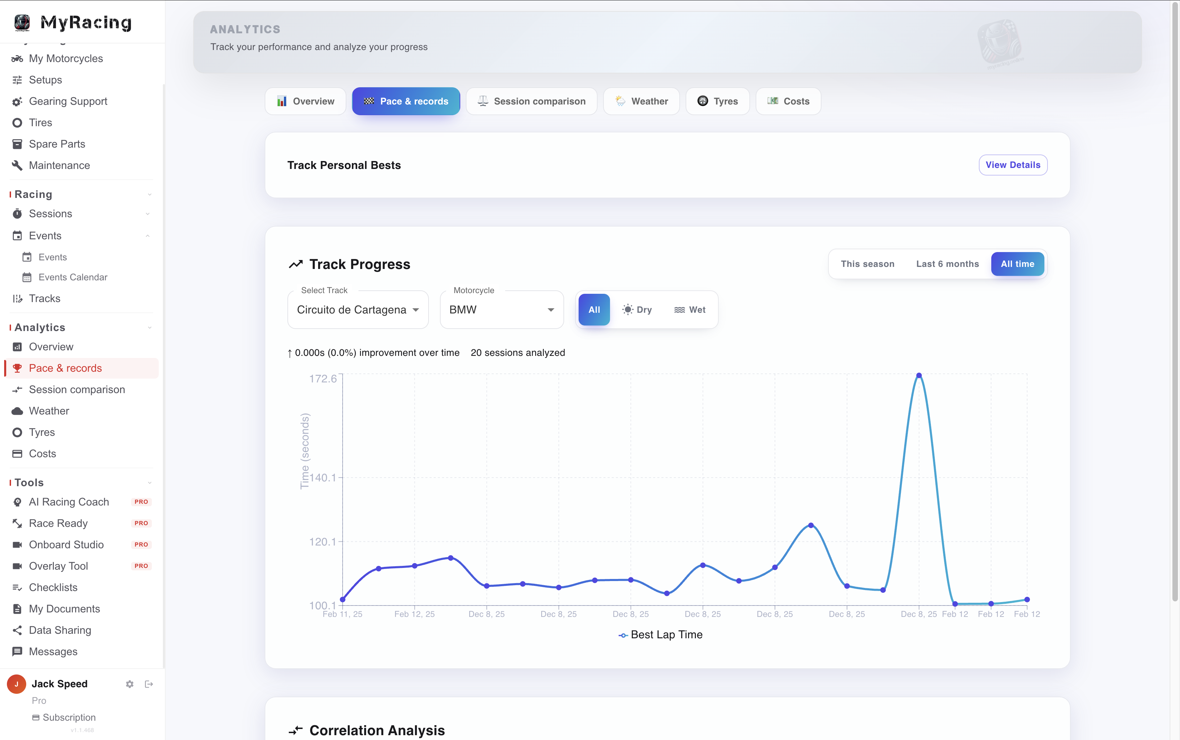Image resolution: width=1180 pixels, height=740 pixels.
Task: Select This season time range
Action: (867, 264)
